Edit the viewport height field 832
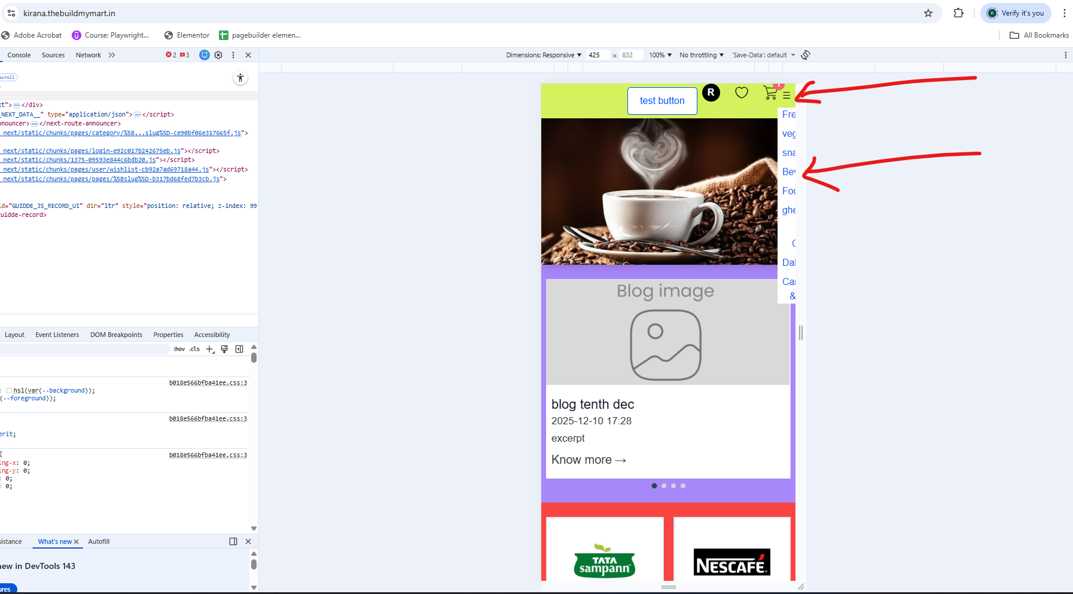 click(631, 55)
